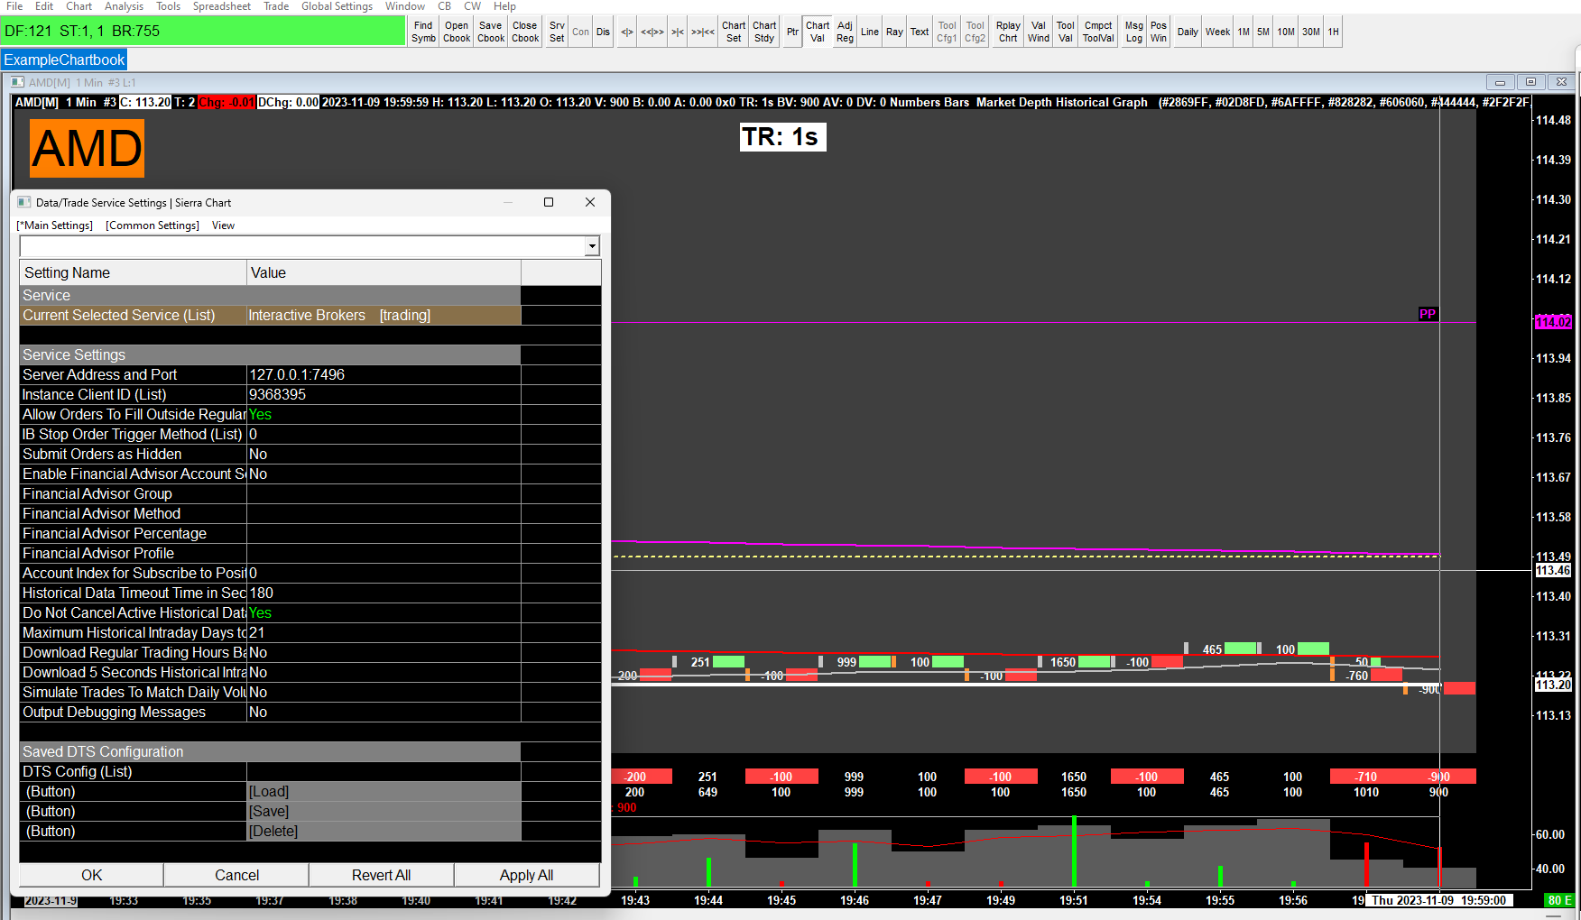Click the Cancel button
This screenshot has height=920, width=1581.
pos(236,875)
